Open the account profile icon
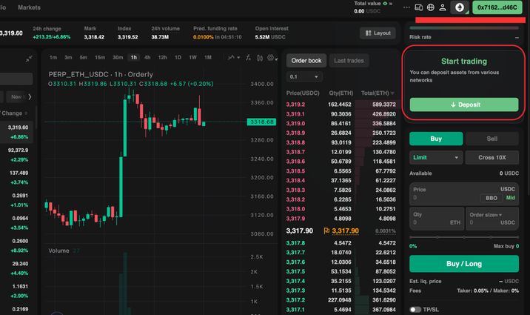Screen dimensions: 530x315 443,7
